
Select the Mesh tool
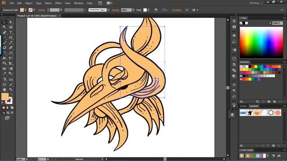point(4,68)
